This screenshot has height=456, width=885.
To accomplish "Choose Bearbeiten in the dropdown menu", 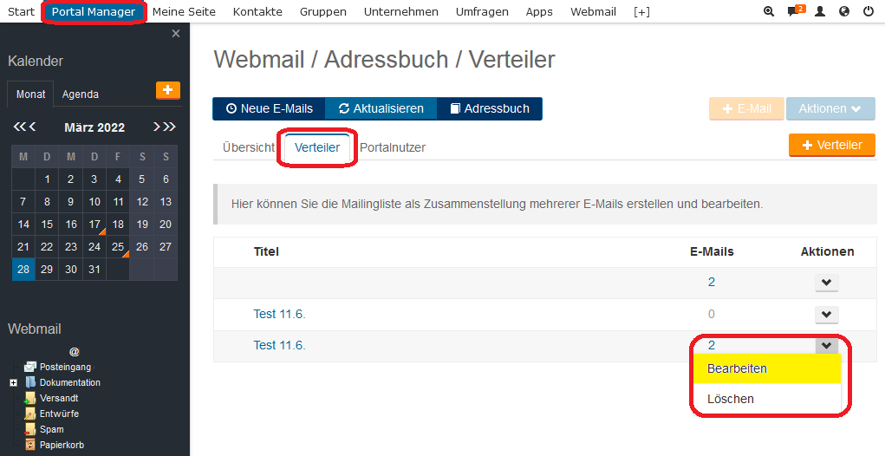I will coord(767,368).
